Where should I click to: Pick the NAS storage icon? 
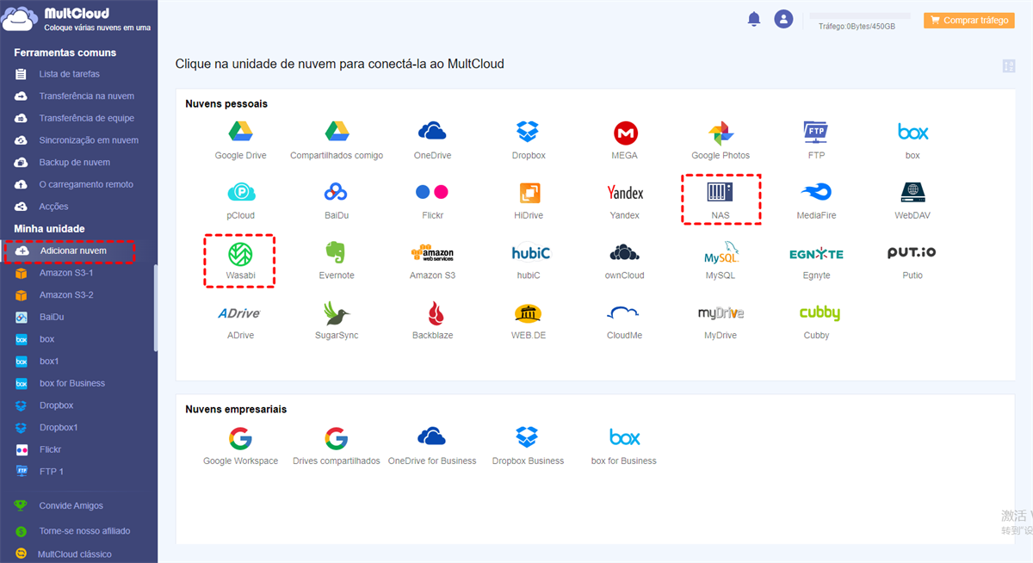click(721, 191)
